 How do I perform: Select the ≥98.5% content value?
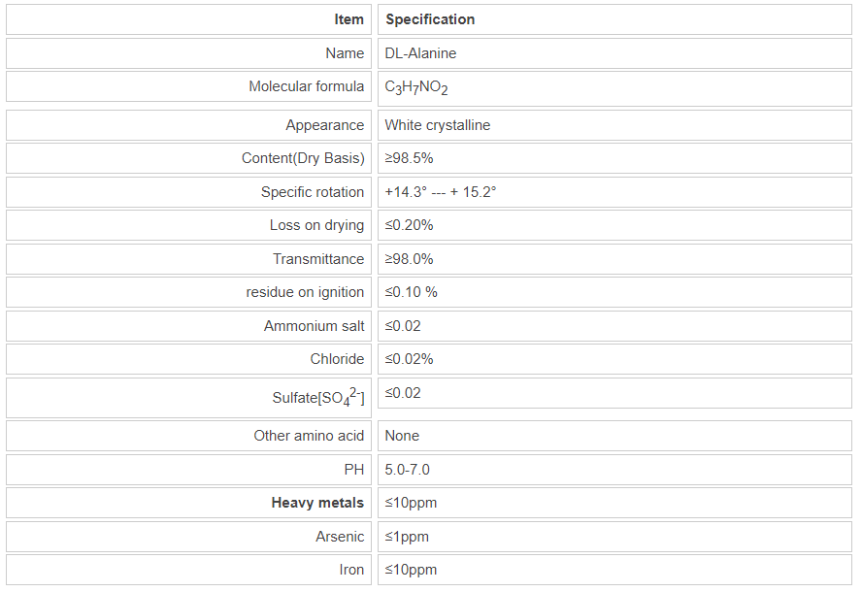pyautogui.click(x=409, y=158)
